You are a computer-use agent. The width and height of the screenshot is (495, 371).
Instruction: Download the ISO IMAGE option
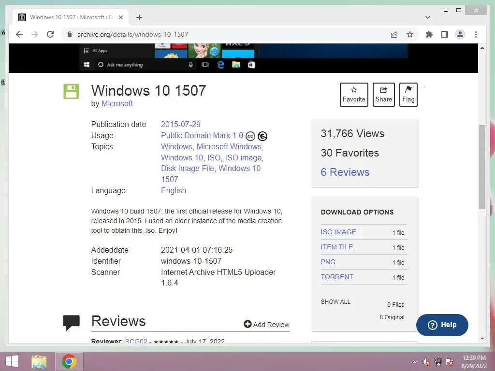(338, 232)
